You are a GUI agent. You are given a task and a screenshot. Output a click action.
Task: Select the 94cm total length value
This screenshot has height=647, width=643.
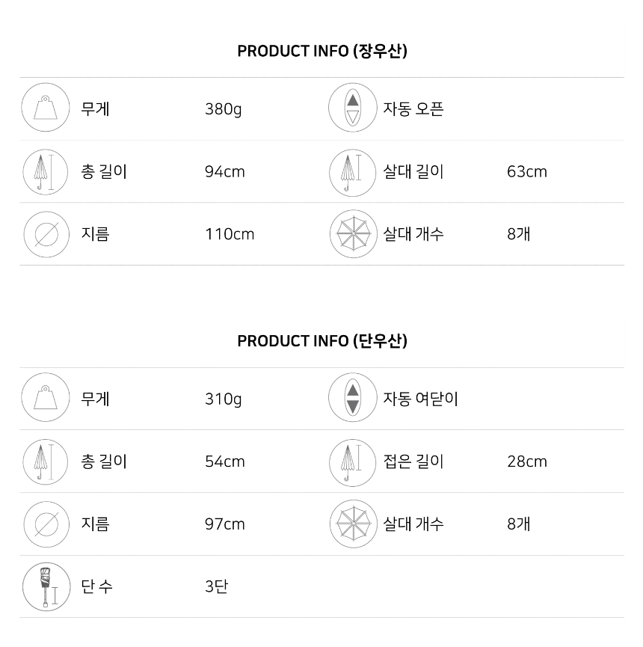click(x=225, y=171)
